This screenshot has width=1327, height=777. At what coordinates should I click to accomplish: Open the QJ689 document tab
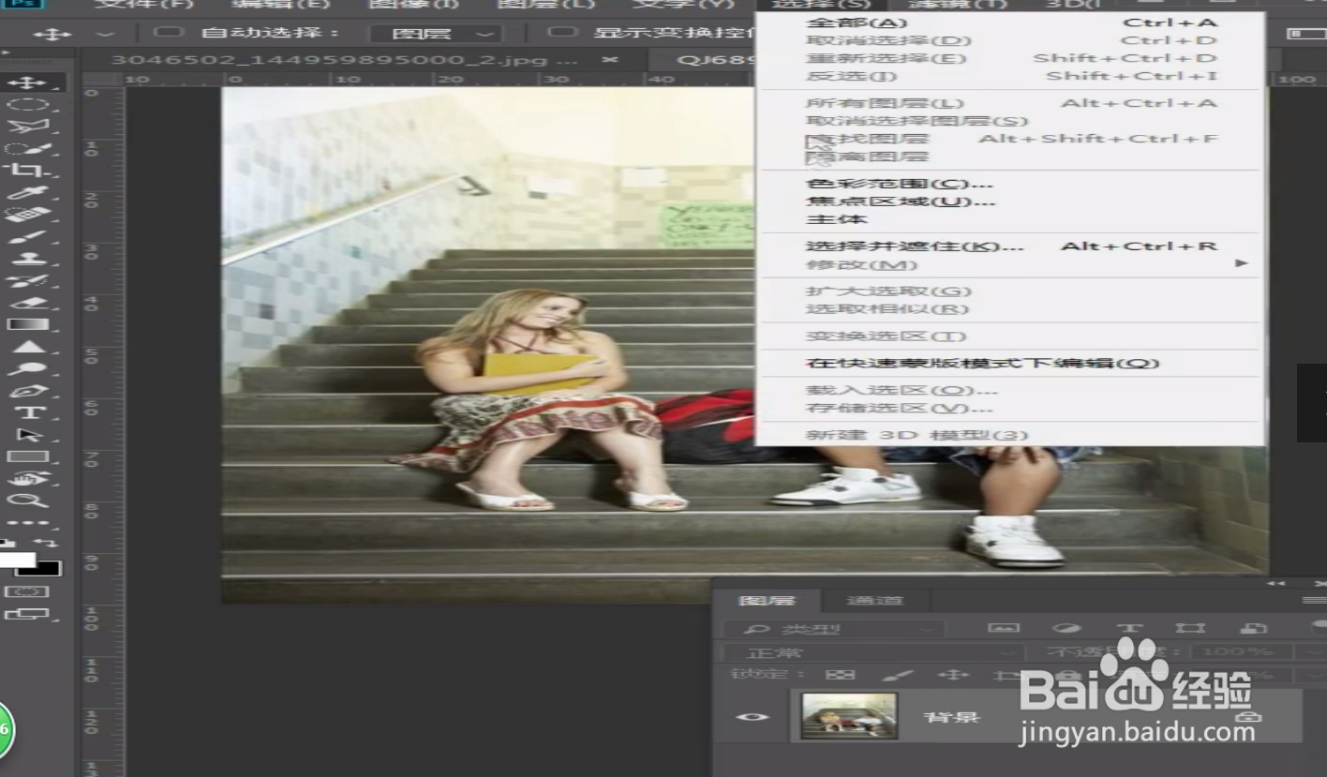point(703,59)
